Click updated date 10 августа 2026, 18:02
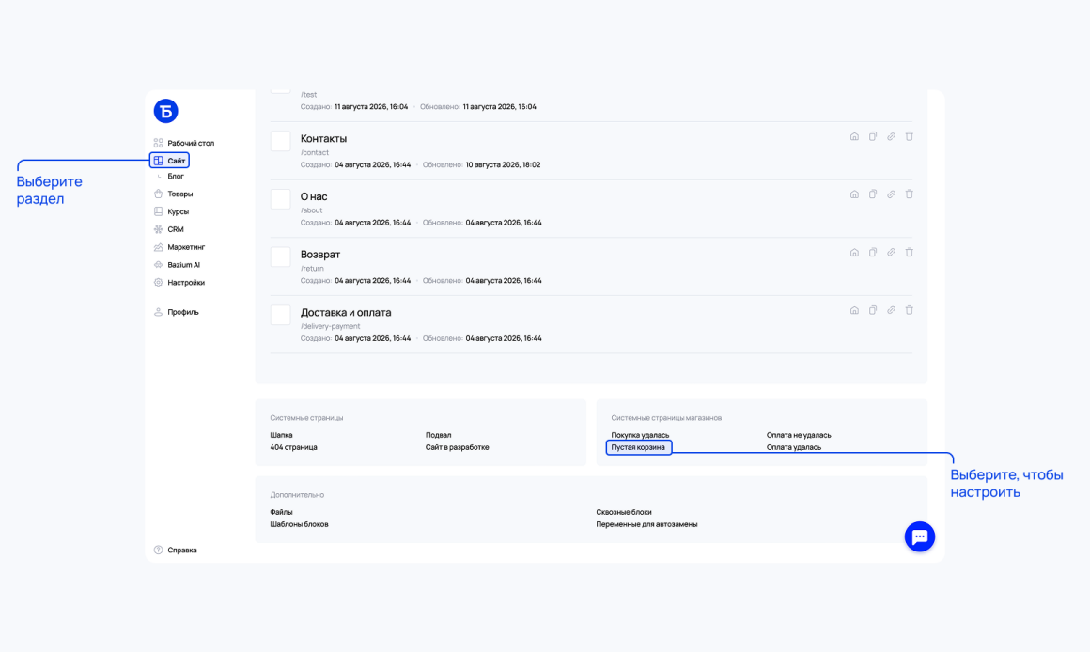 [x=503, y=165]
